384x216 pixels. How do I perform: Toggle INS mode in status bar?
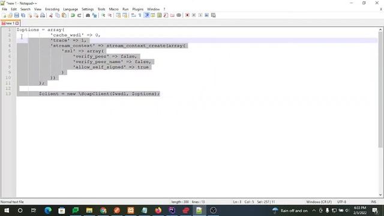(x=373, y=202)
